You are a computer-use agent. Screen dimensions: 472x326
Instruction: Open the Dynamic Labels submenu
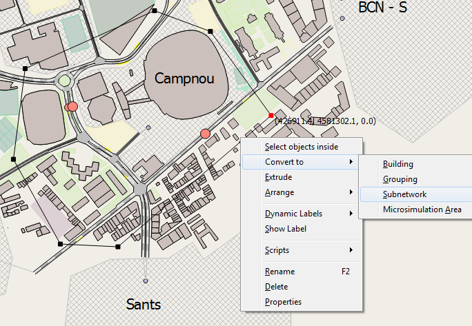click(294, 214)
